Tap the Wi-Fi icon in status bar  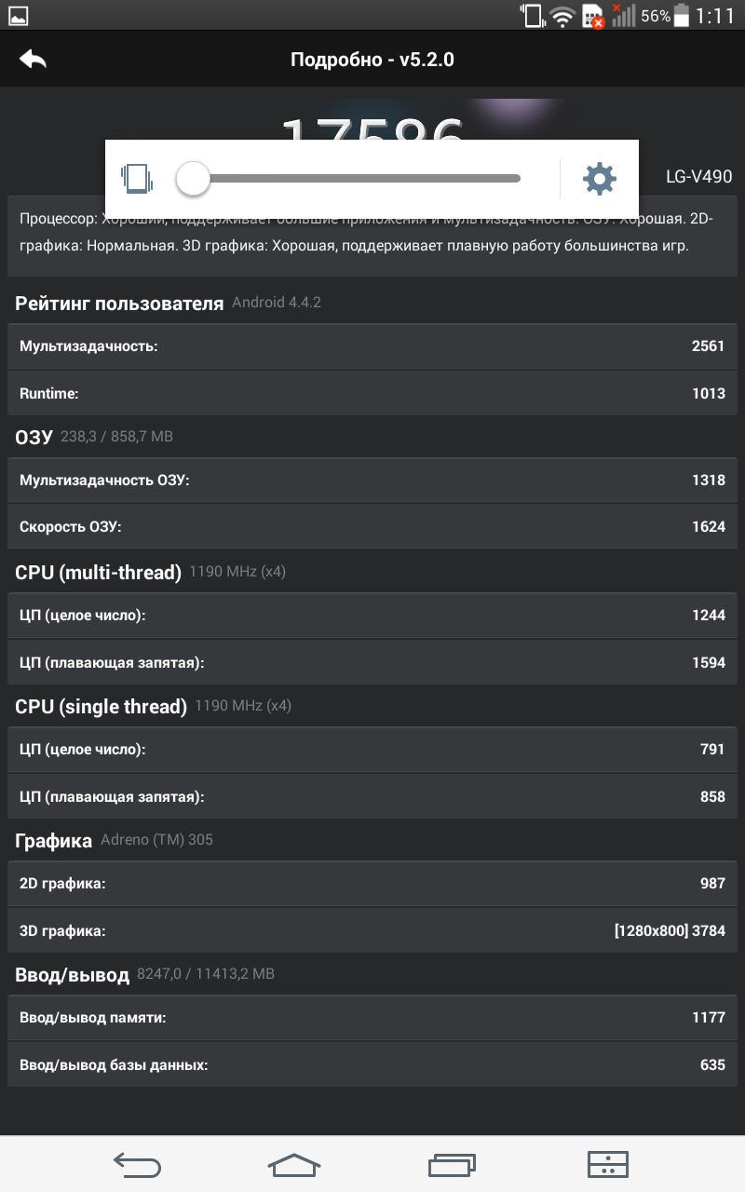pos(562,16)
